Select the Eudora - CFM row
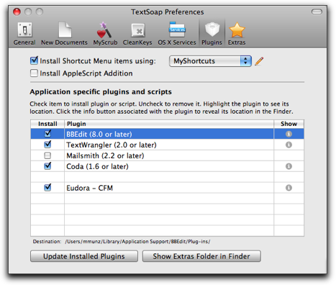The height and width of the screenshot is (285, 336). (x=168, y=188)
